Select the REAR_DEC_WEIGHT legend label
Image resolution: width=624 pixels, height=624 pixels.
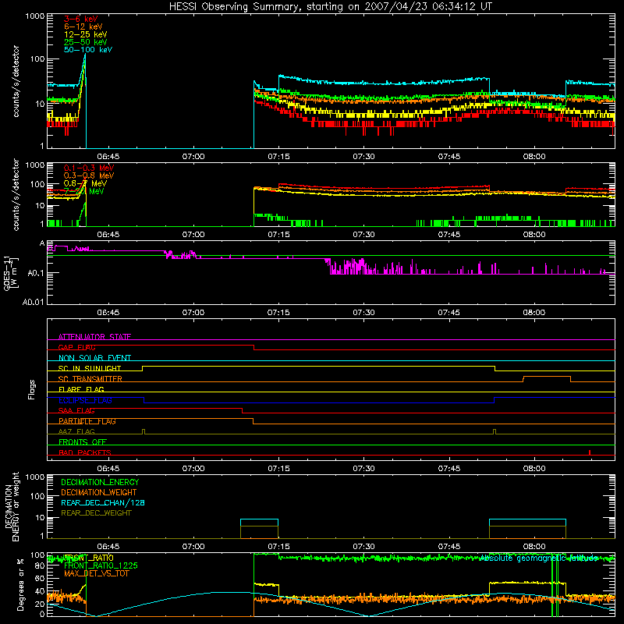pyautogui.click(x=96, y=513)
